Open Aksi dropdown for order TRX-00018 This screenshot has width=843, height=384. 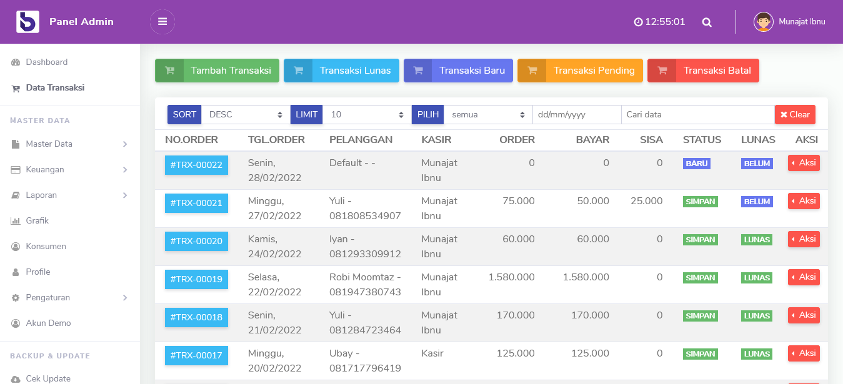coord(804,315)
